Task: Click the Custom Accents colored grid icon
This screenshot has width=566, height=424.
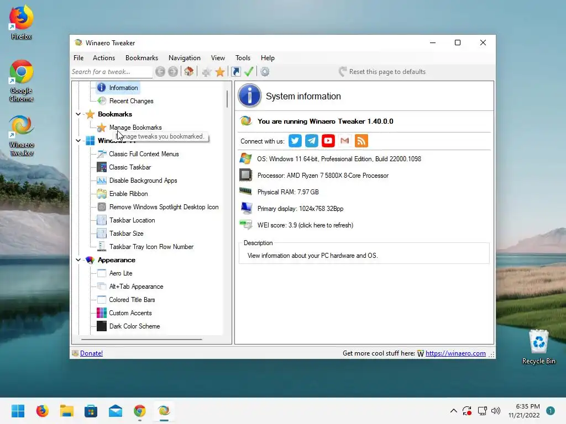Action: 102,312
